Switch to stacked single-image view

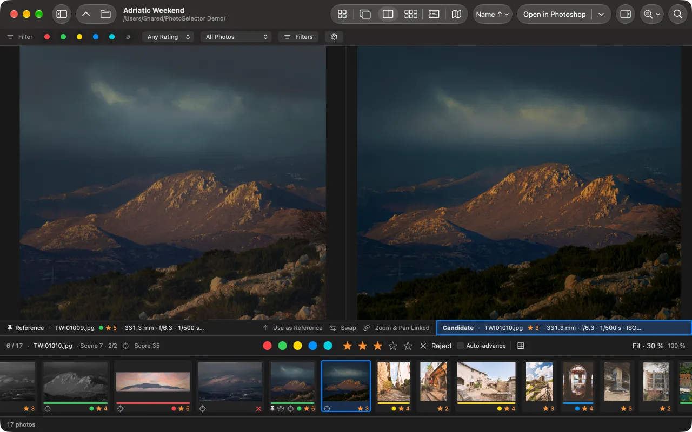coord(365,14)
